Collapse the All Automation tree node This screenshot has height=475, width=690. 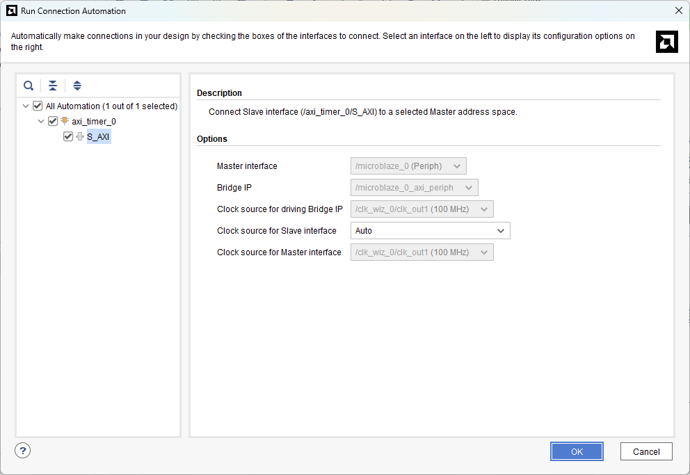click(x=26, y=106)
